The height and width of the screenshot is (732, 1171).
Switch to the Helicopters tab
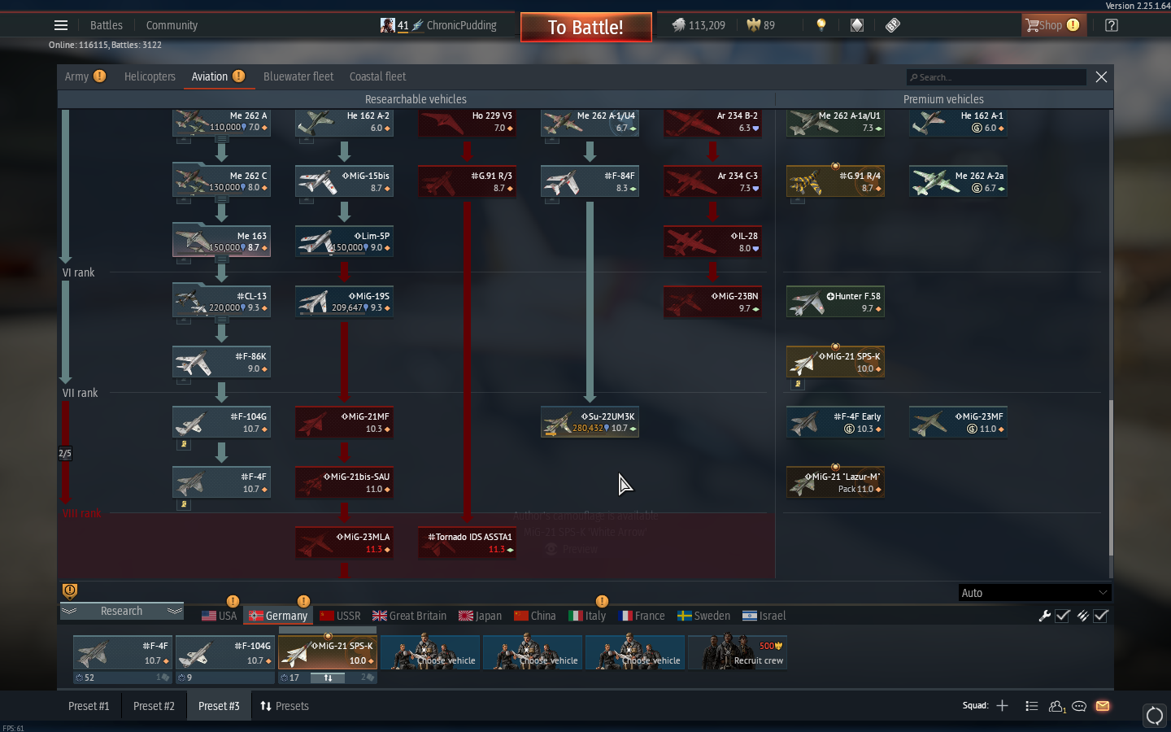pos(150,76)
